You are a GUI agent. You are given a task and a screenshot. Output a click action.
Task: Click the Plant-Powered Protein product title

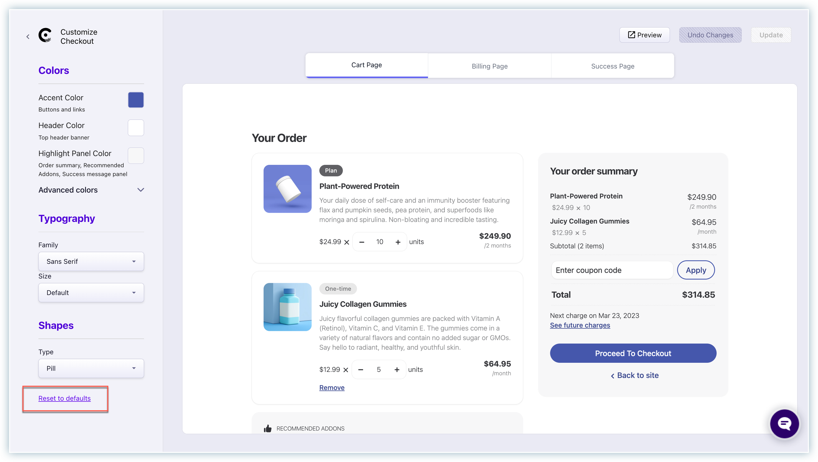pyautogui.click(x=359, y=186)
